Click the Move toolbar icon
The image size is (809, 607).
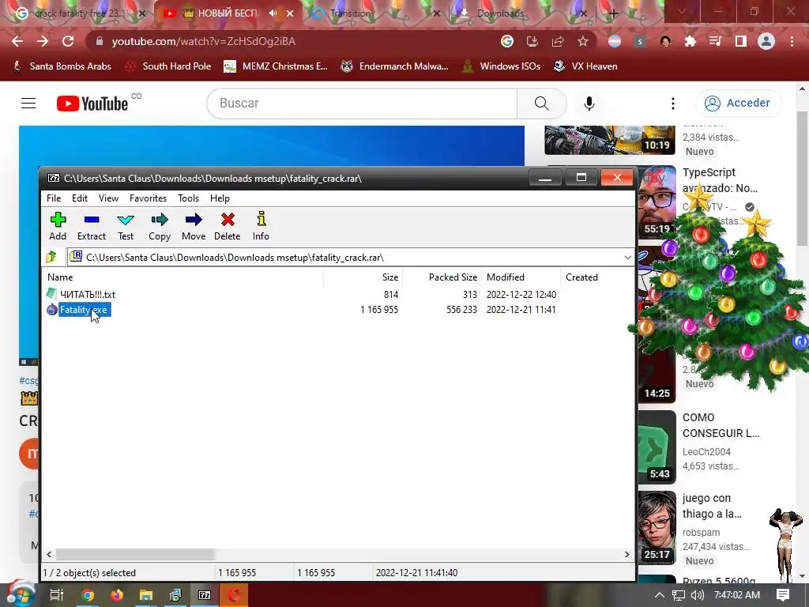click(194, 226)
